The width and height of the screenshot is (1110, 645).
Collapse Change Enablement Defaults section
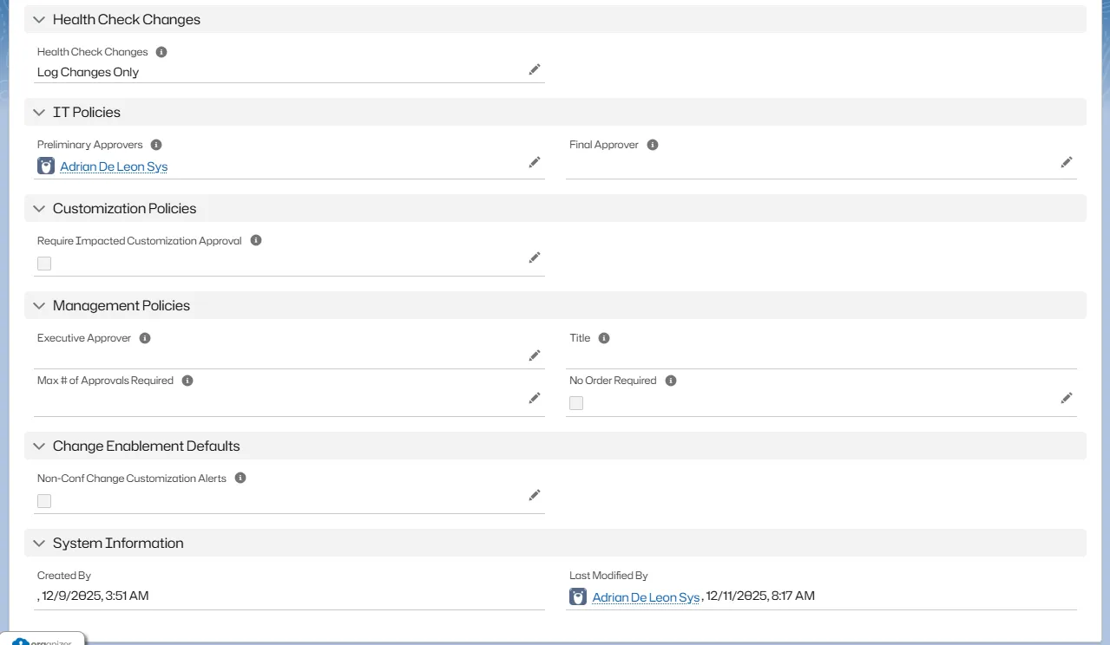click(39, 446)
